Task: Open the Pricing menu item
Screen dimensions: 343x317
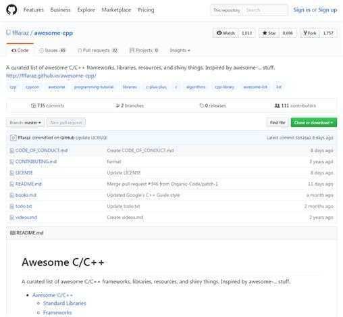Action: (146, 10)
